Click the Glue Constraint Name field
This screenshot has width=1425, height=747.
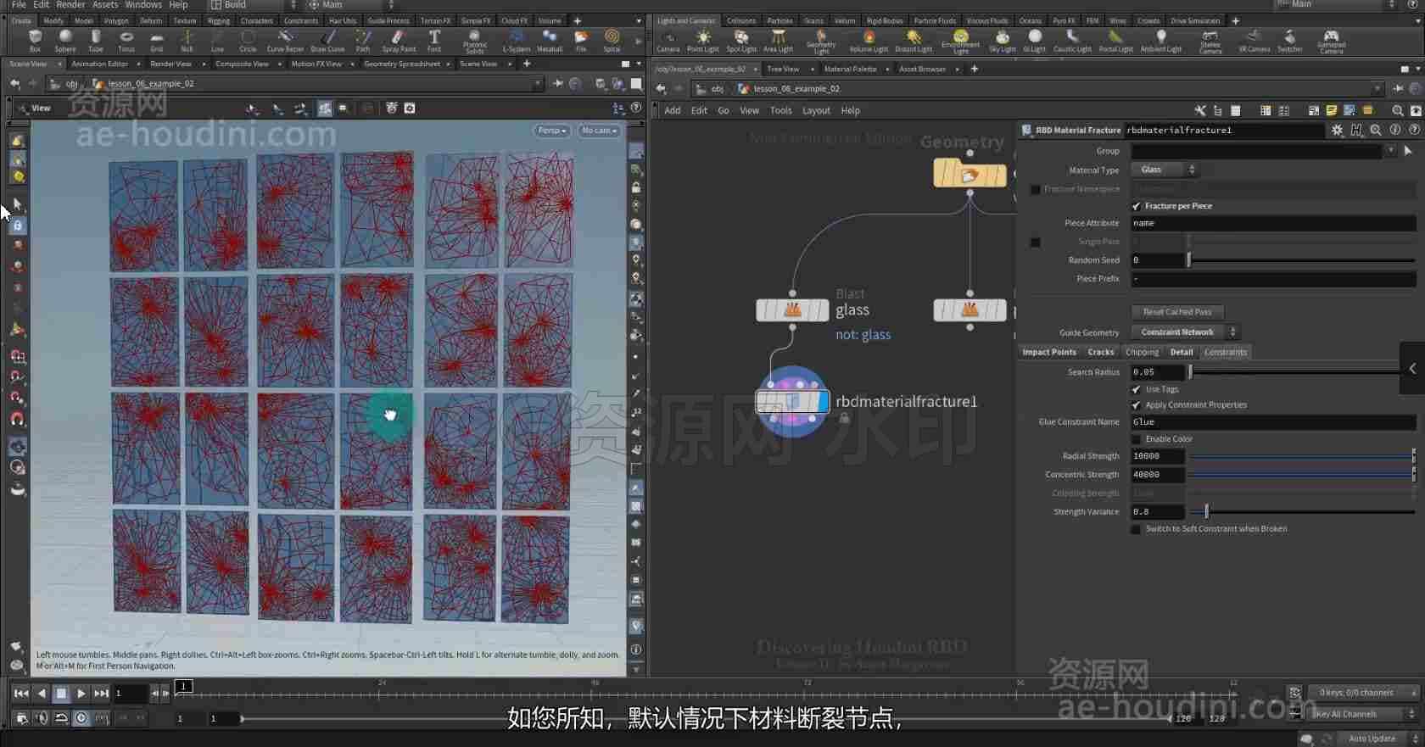pos(1273,422)
